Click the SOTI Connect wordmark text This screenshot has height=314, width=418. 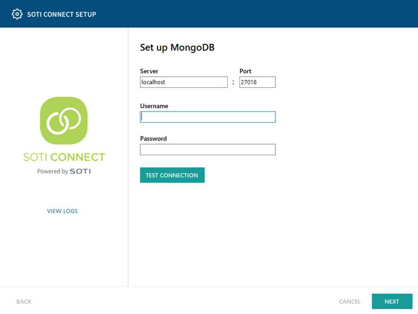[x=64, y=157]
